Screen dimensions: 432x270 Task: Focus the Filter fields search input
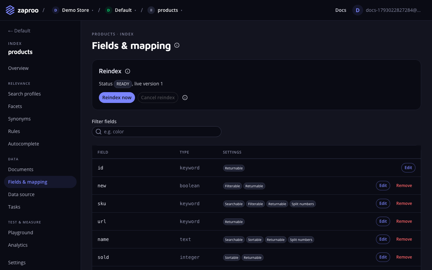point(157,132)
